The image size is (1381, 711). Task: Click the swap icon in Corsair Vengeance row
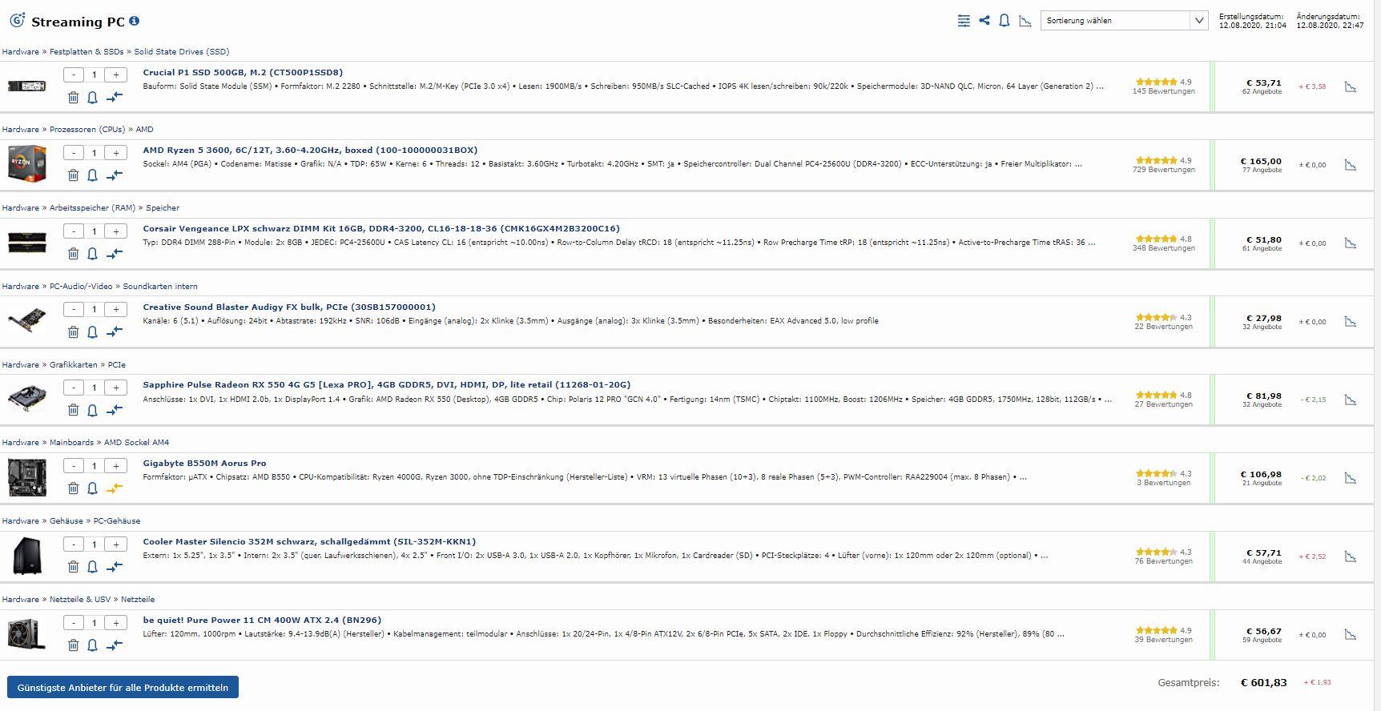[115, 253]
